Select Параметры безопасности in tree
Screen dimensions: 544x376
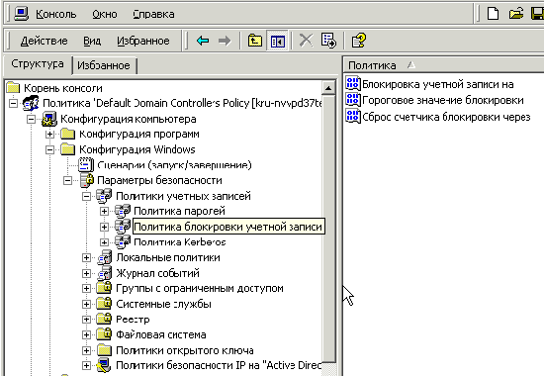pyautogui.click(x=159, y=180)
